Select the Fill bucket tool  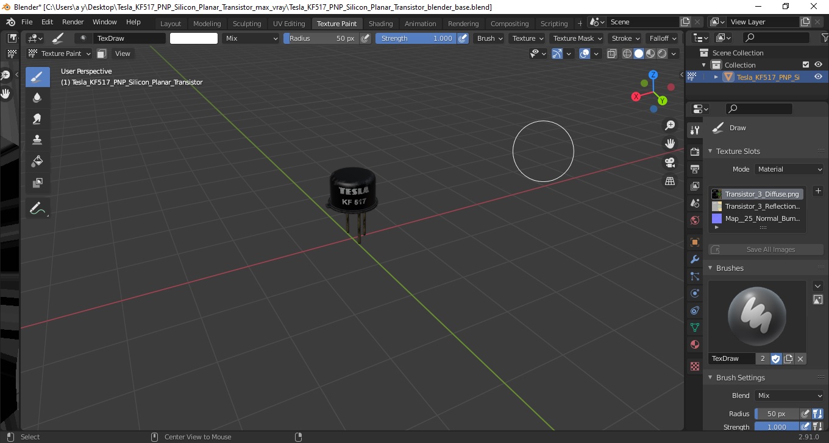[37, 161]
